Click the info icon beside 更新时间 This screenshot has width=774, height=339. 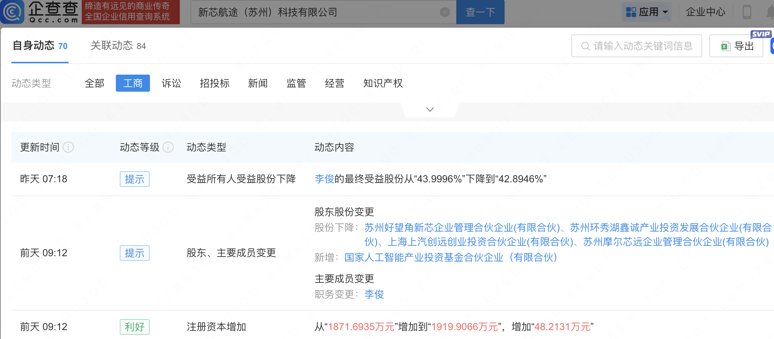68,147
